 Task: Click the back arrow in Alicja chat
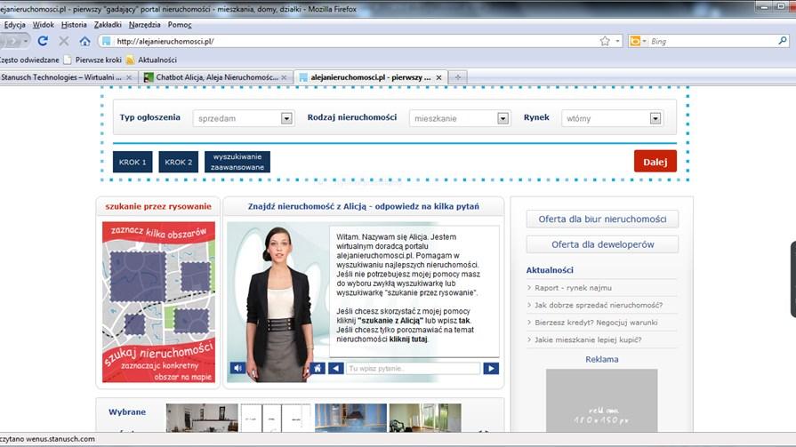(x=336, y=368)
